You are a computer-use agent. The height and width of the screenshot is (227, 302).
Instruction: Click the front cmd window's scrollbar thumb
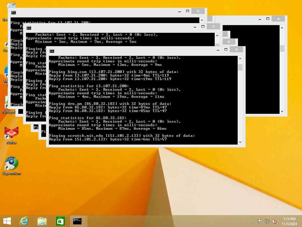point(240,67)
